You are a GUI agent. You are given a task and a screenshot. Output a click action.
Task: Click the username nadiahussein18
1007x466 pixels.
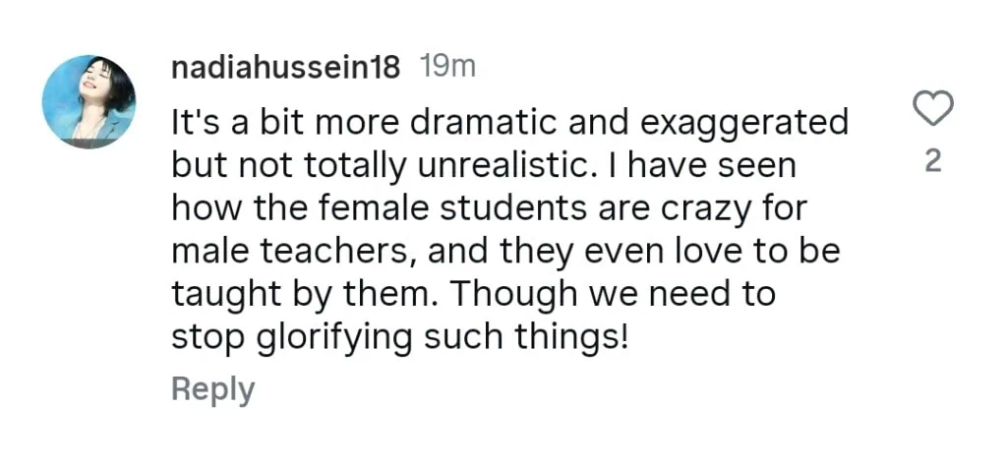click(x=285, y=68)
